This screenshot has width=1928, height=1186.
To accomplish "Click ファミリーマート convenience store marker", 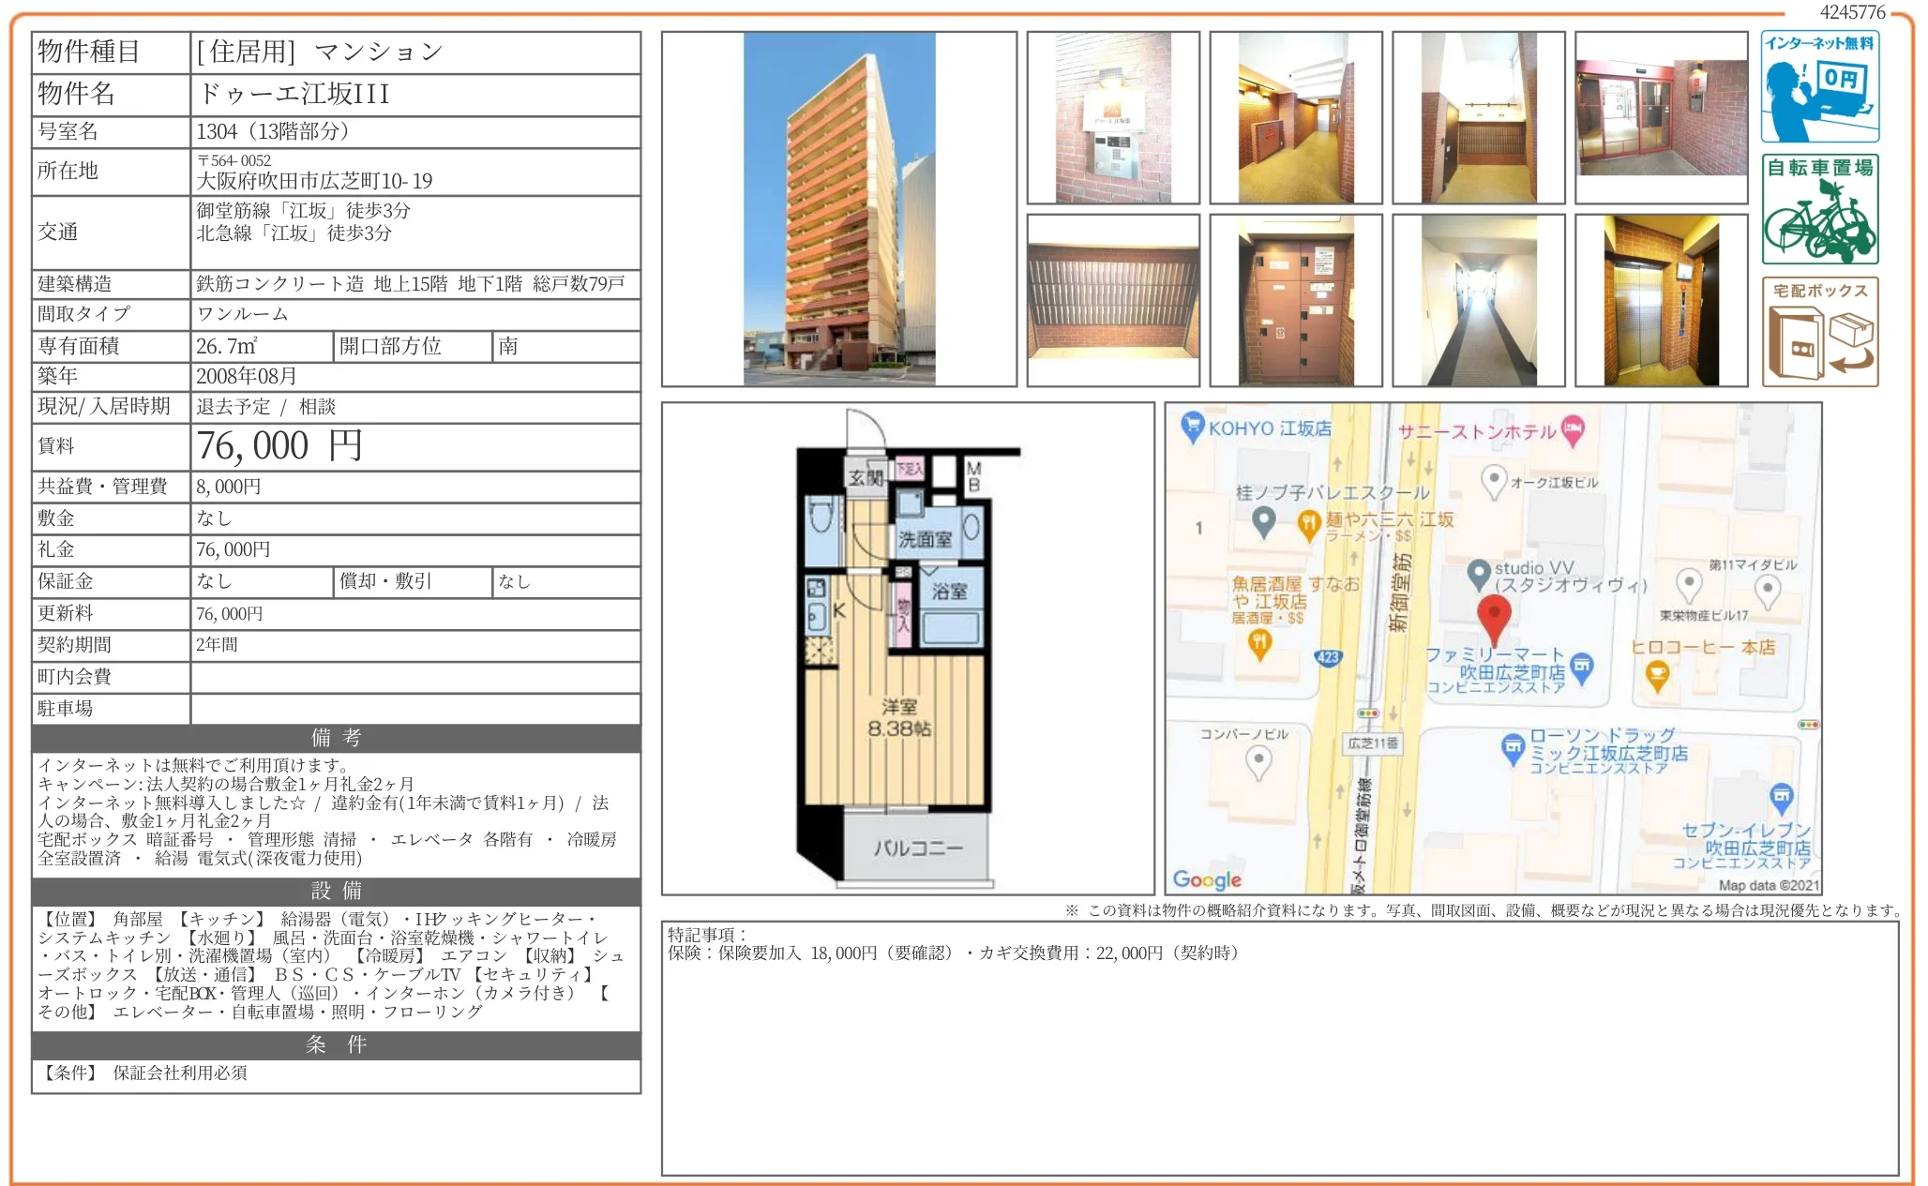I will tap(1581, 667).
